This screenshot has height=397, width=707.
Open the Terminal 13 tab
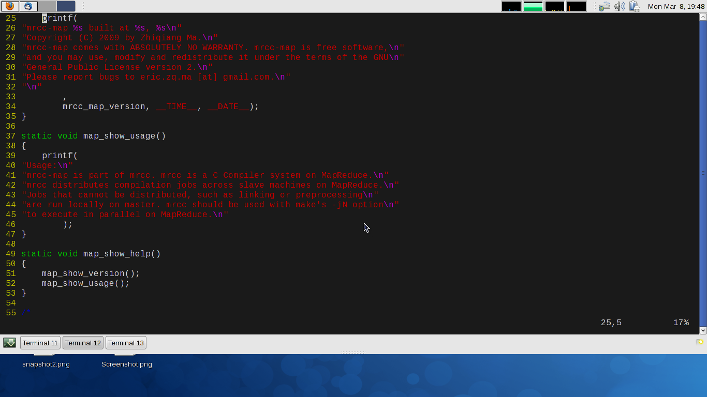pyautogui.click(x=126, y=343)
